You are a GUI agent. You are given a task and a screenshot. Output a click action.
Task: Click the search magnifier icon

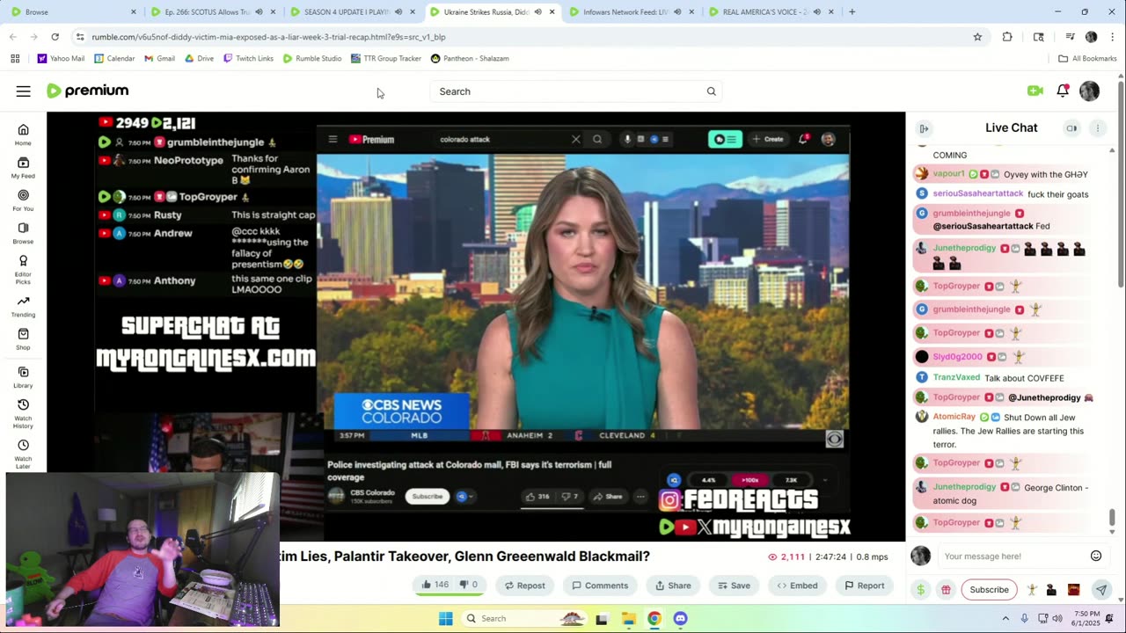(x=711, y=91)
